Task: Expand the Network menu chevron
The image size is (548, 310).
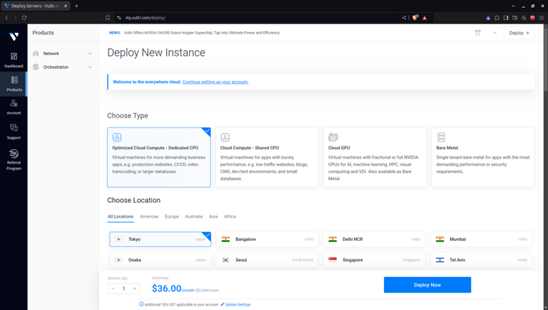Action: point(90,54)
